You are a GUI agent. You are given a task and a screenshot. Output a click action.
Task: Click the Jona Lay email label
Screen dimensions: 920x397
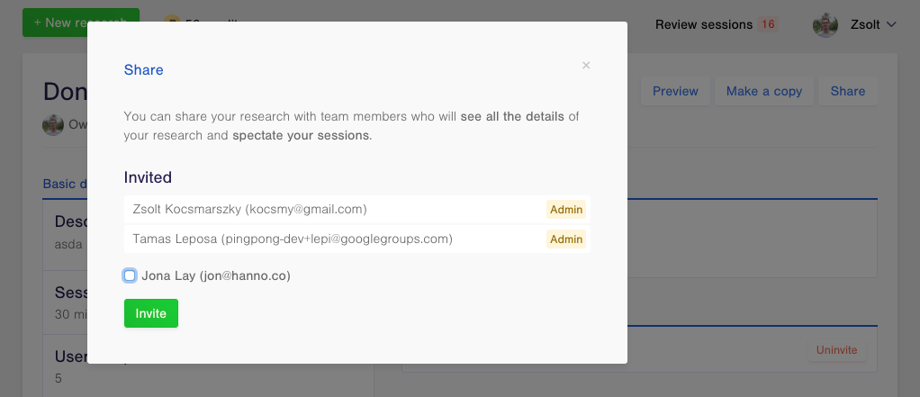(x=216, y=275)
